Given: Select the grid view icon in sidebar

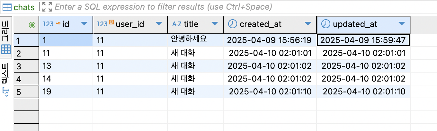Looking at the screenshot, I should click(x=6, y=49).
